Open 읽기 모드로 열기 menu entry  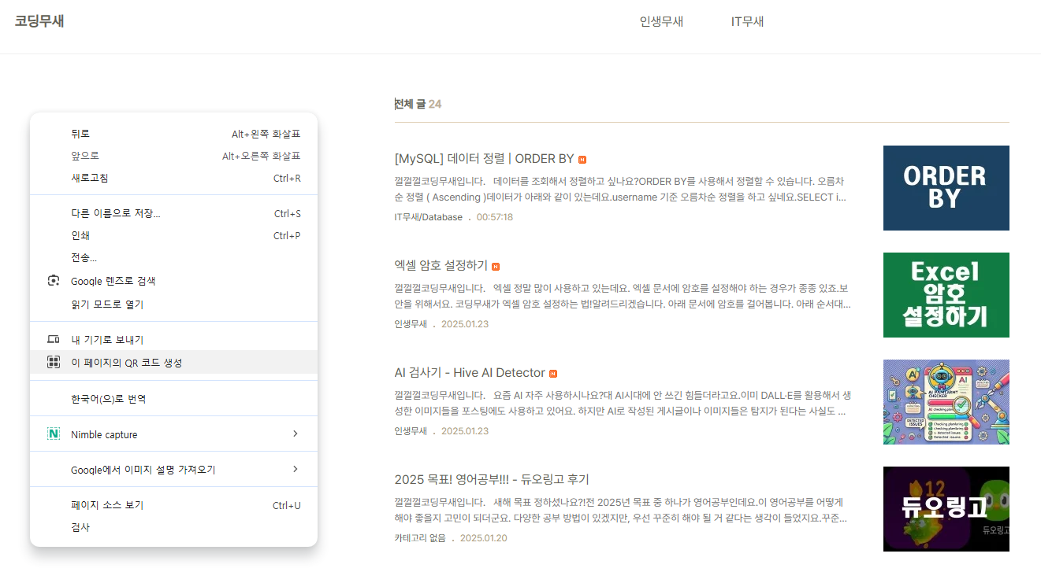[x=173, y=304]
